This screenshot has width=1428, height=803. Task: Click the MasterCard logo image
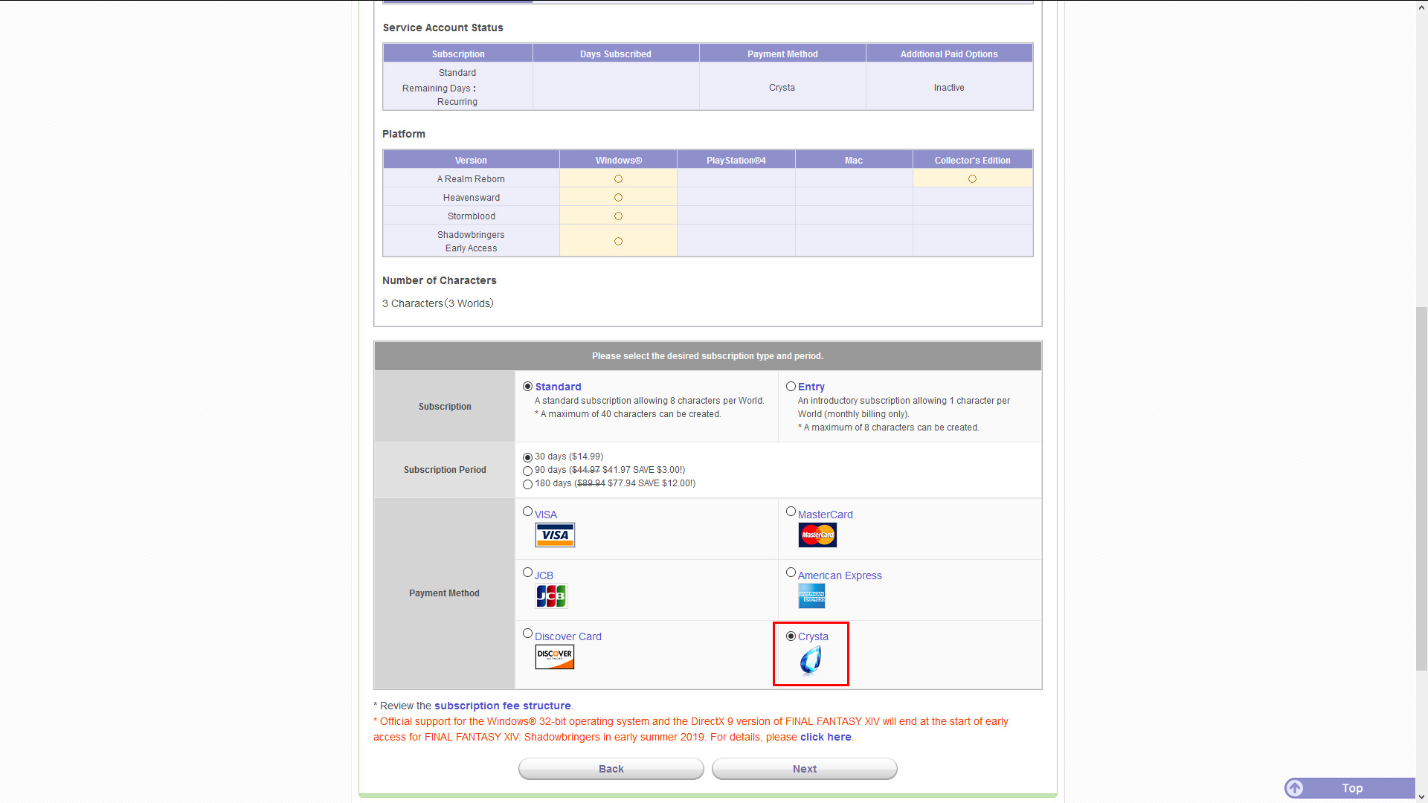click(x=817, y=535)
